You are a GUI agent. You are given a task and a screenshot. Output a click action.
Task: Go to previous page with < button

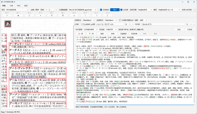pos(46,10)
